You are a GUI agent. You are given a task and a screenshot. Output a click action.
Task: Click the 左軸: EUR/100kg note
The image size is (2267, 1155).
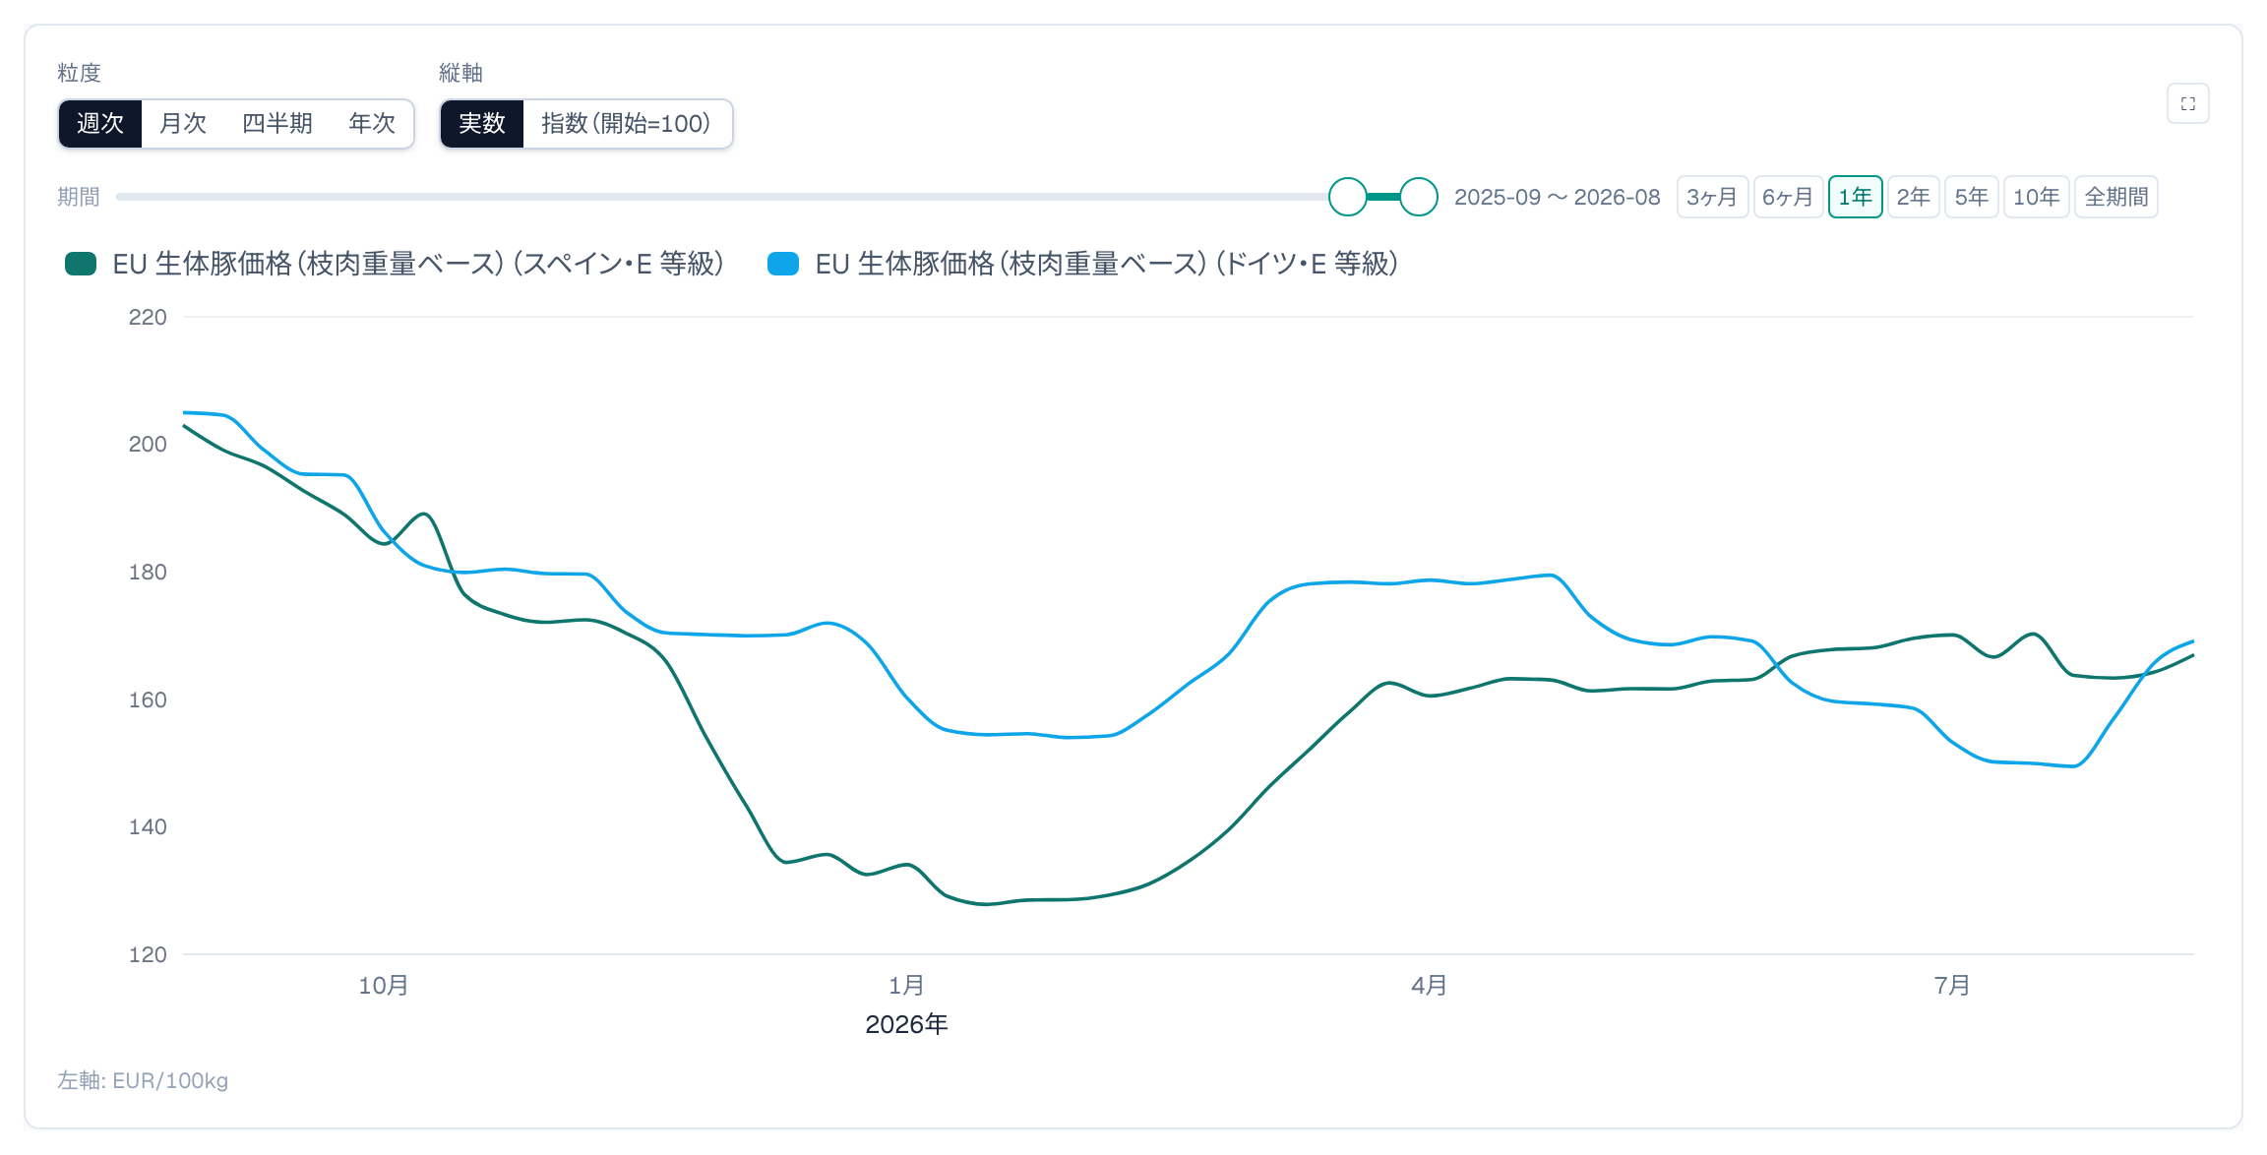[x=143, y=1080]
